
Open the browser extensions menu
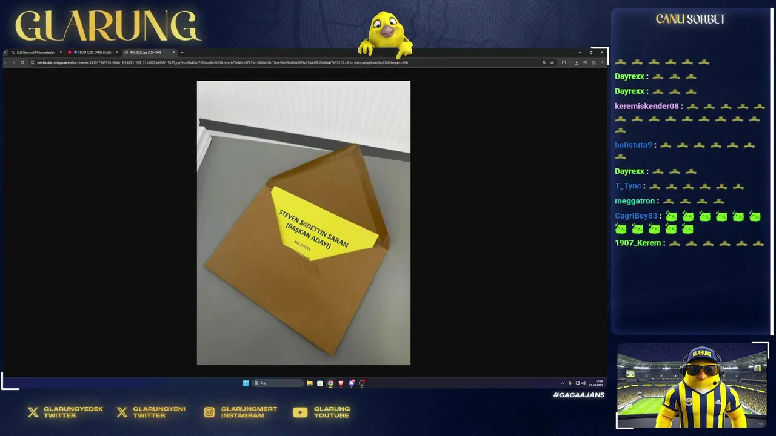click(x=564, y=62)
